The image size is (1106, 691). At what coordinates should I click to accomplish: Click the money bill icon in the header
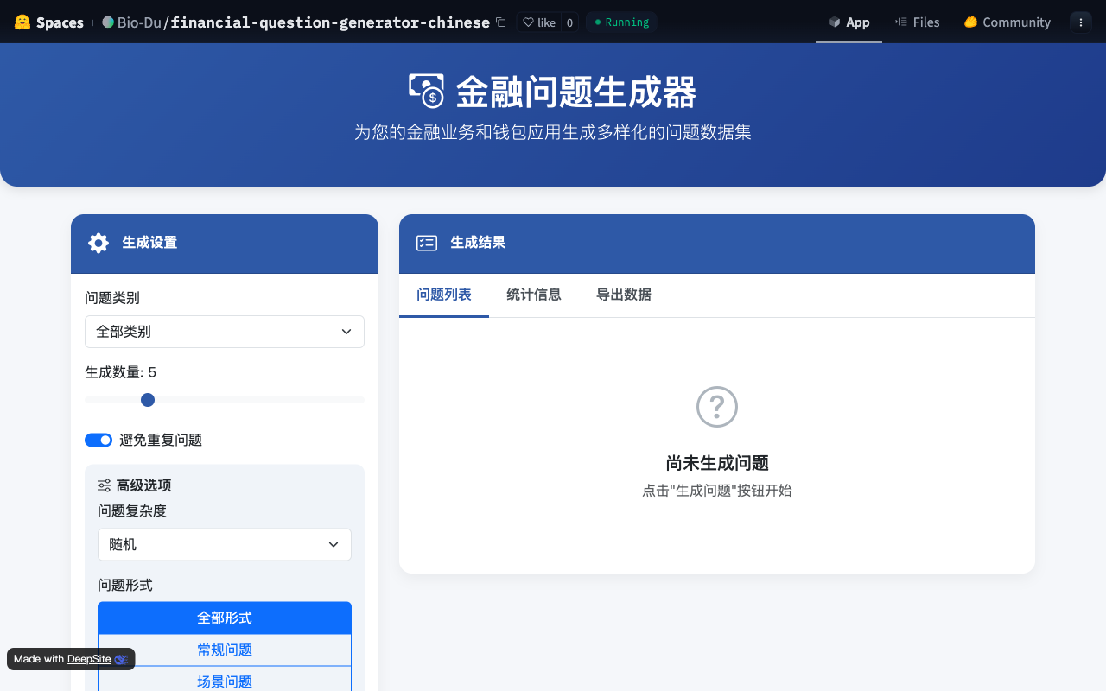coord(426,90)
